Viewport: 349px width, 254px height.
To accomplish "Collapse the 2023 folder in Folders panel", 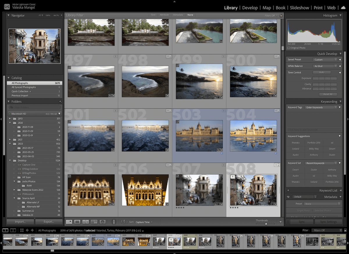I will (x=10, y=144).
